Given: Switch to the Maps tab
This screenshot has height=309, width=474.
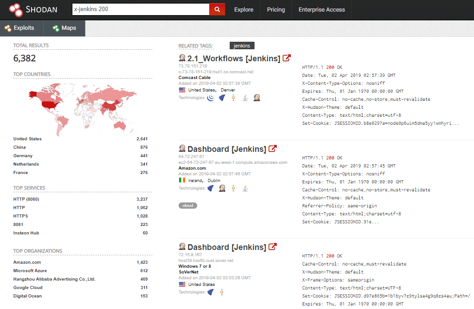Looking at the screenshot, I should pyautogui.click(x=64, y=28).
